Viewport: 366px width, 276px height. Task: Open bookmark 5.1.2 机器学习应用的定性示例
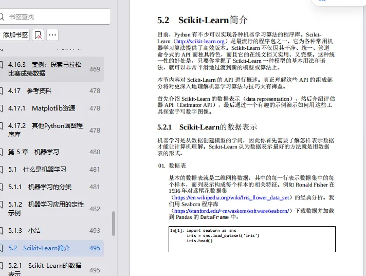(51, 209)
